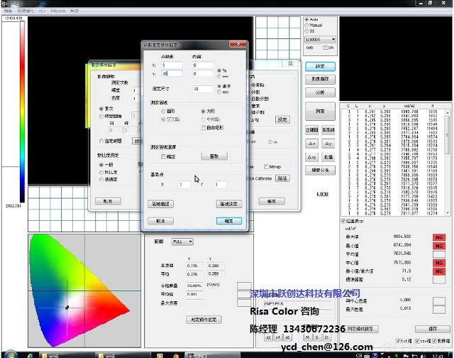Click the x4 zoom button
Image resolution: width=454 pixels, height=358 pixels.
tap(278, 337)
